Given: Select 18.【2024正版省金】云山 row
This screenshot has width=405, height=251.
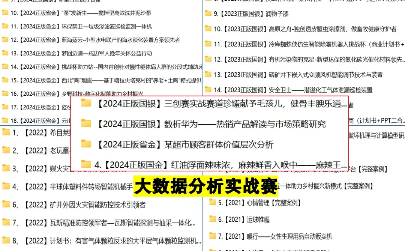Looking at the screenshot, I should tap(40, 121).
